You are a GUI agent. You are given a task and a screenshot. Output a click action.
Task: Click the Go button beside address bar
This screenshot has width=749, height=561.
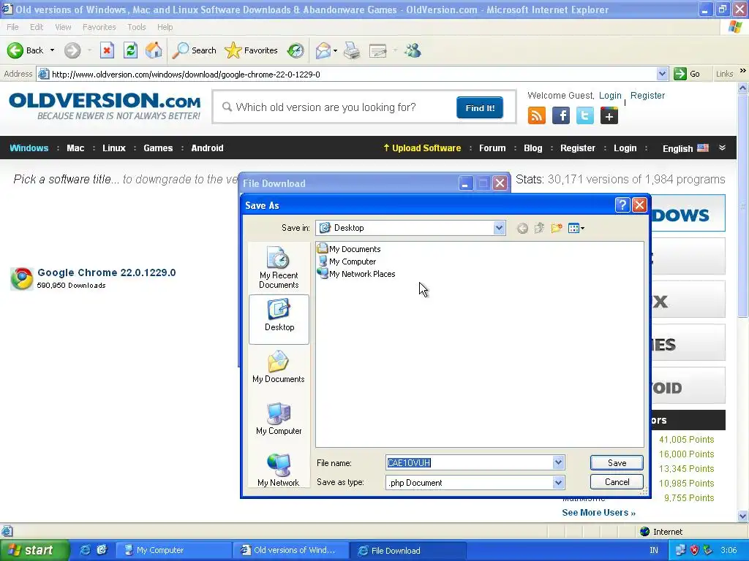(x=687, y=74)
